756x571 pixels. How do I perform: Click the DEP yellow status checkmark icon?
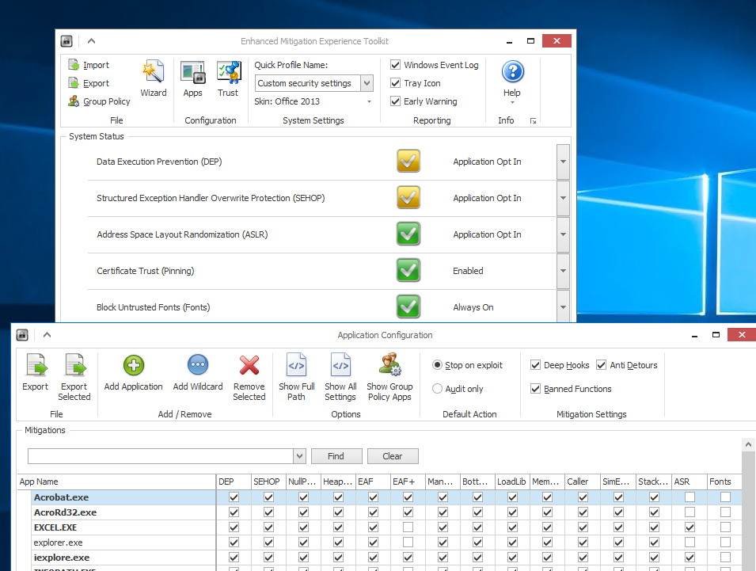pos(408,161)
